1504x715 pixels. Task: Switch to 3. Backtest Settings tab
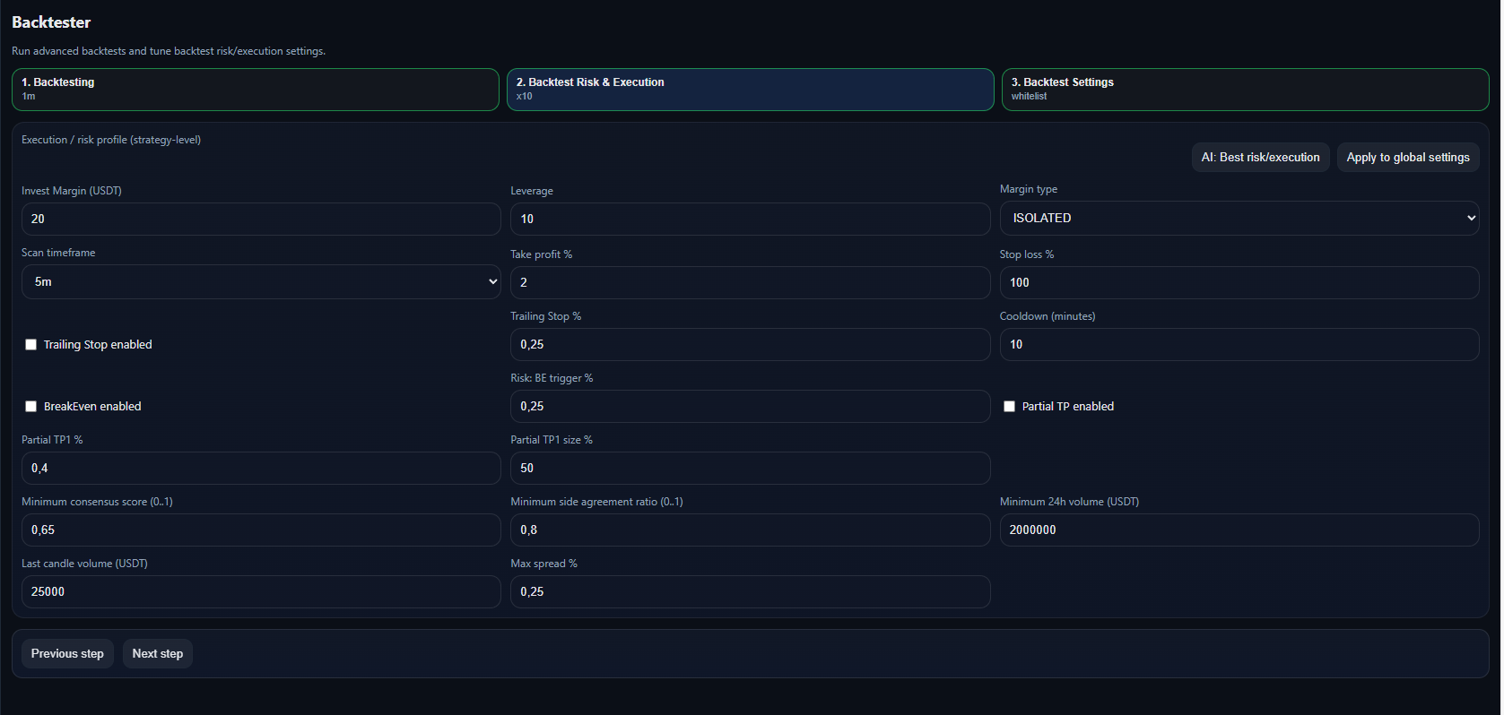[x=1246, y=90]
